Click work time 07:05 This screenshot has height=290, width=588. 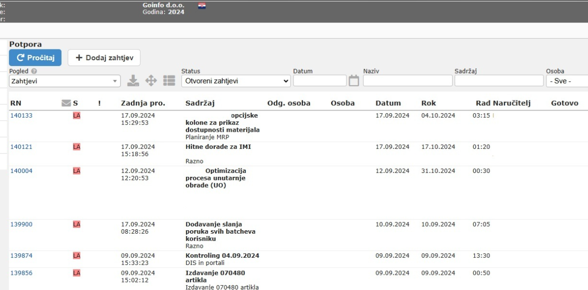tap(481, 224)
